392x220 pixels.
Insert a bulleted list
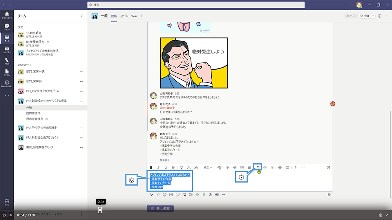point(242,167)
